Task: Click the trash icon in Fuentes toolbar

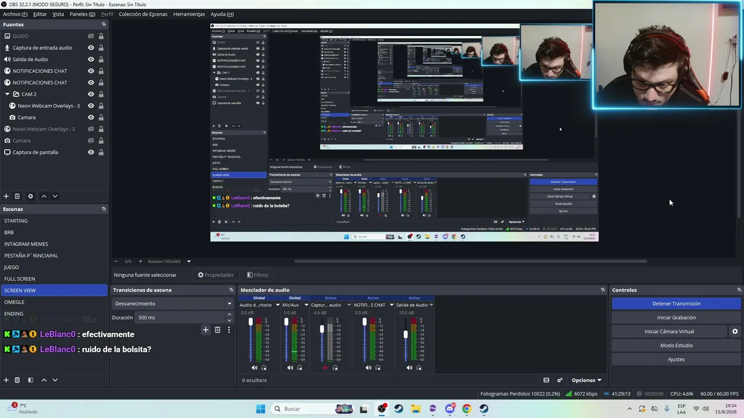Action: pyautogui.click(x=17, y=196)
